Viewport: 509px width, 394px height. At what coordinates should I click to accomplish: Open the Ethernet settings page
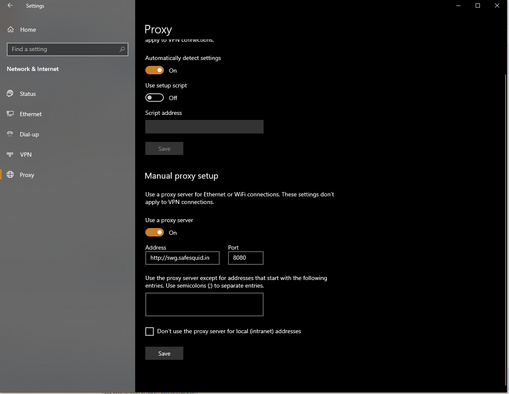(31, 114)
